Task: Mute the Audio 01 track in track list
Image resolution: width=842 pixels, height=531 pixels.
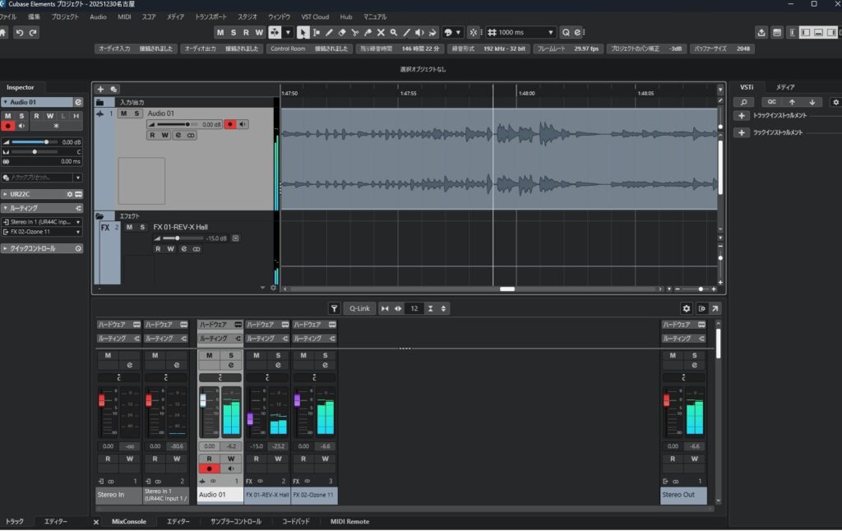Action: point(123,113)
